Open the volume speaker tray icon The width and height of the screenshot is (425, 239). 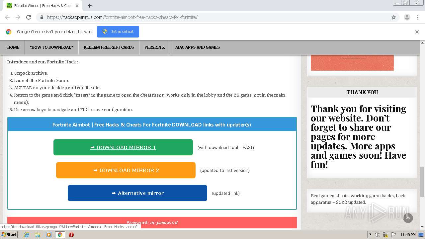pos(378,235)
